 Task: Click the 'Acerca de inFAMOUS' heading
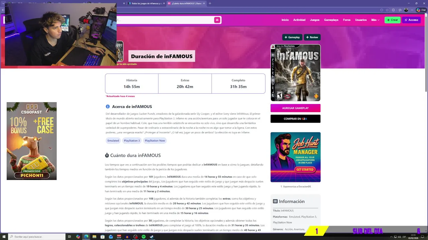point(132,107)
